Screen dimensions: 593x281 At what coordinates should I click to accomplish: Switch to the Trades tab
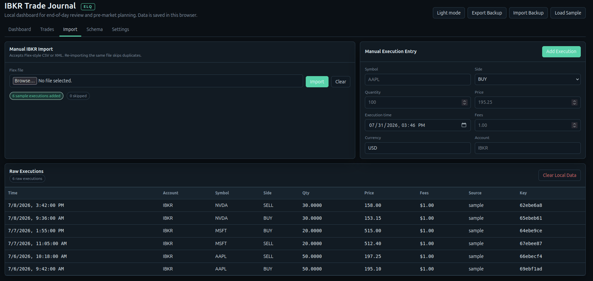point(47,29)
